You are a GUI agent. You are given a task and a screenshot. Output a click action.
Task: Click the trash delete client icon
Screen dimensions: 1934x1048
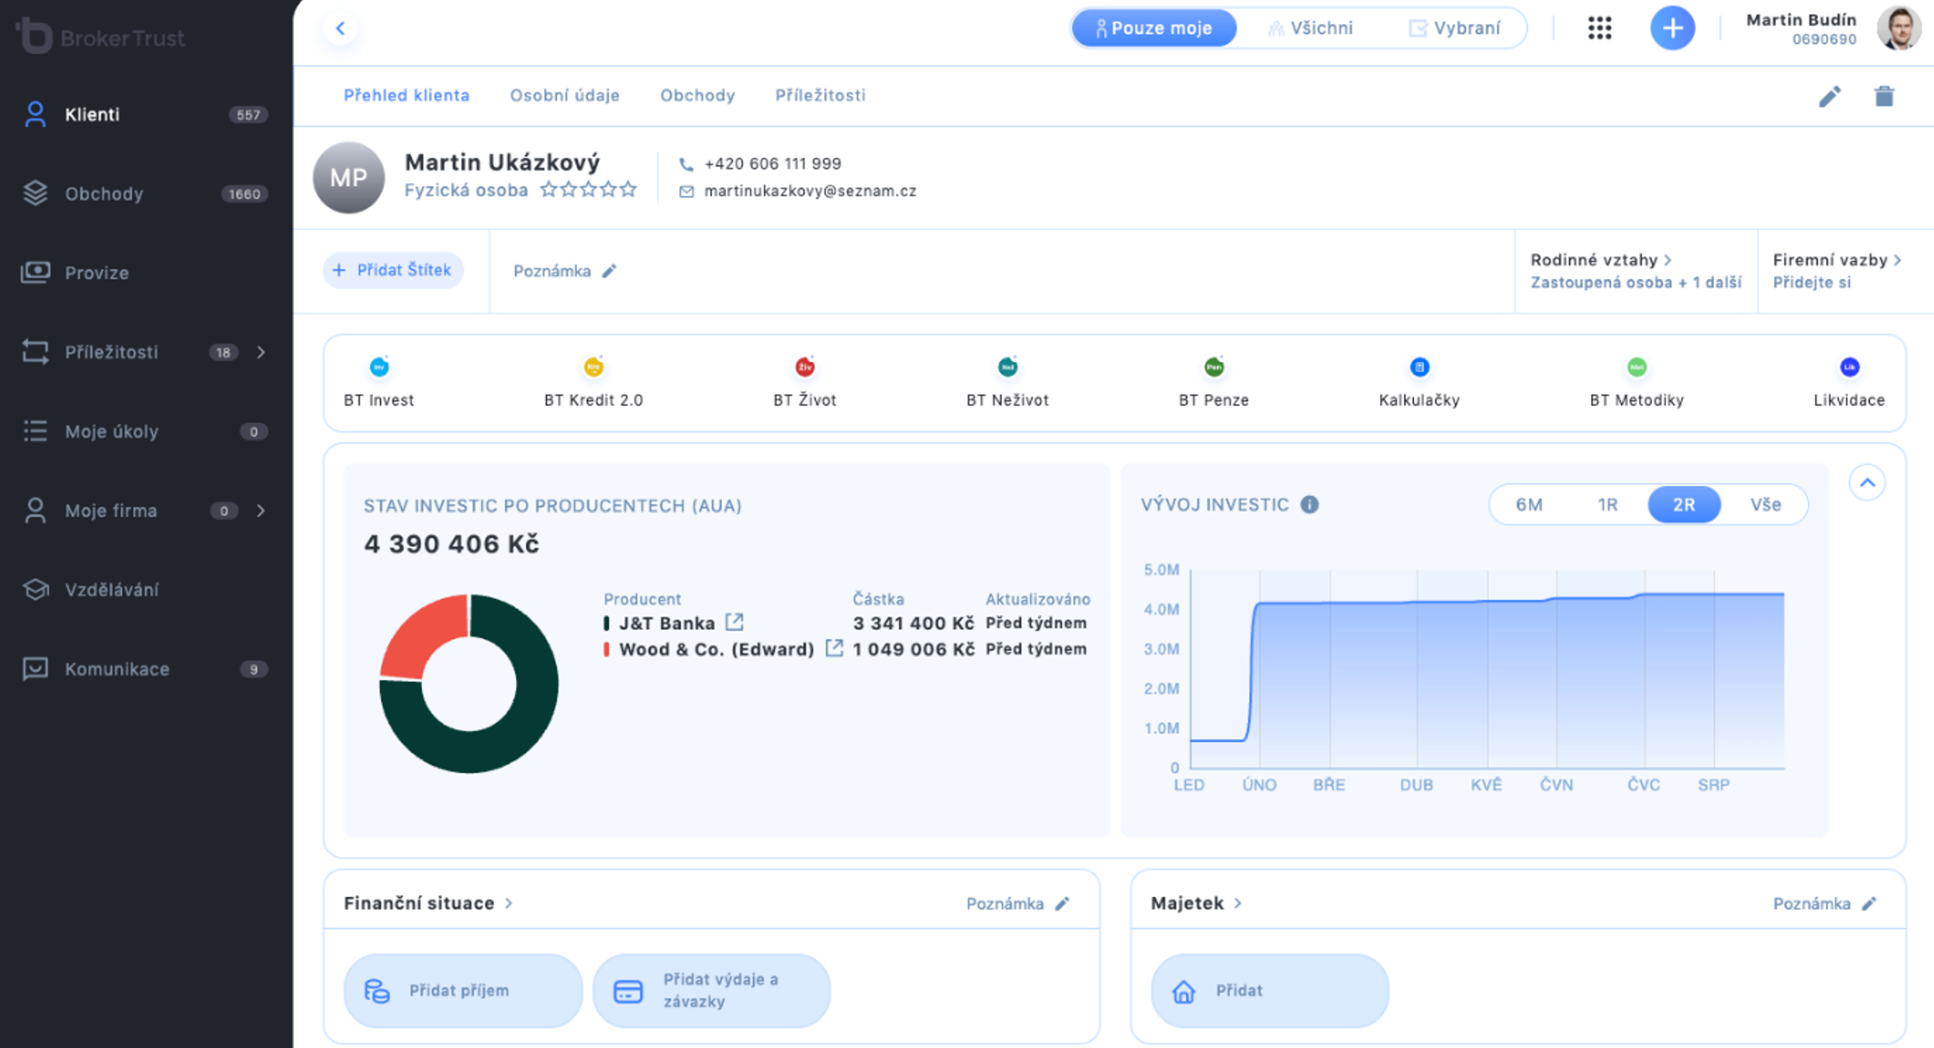[x=1884, y=97]
